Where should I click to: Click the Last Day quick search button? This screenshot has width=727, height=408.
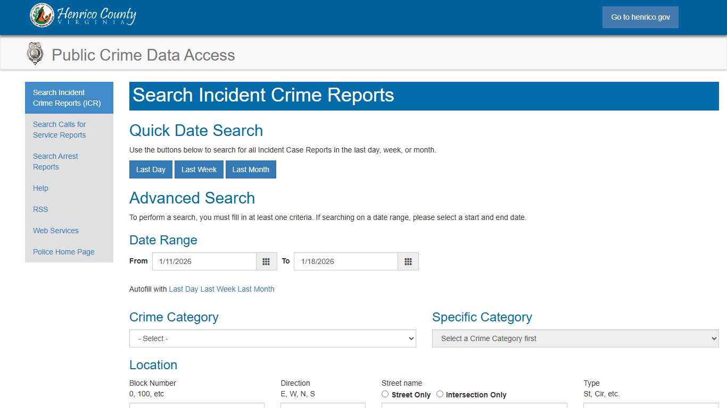[x=151, y=169]
